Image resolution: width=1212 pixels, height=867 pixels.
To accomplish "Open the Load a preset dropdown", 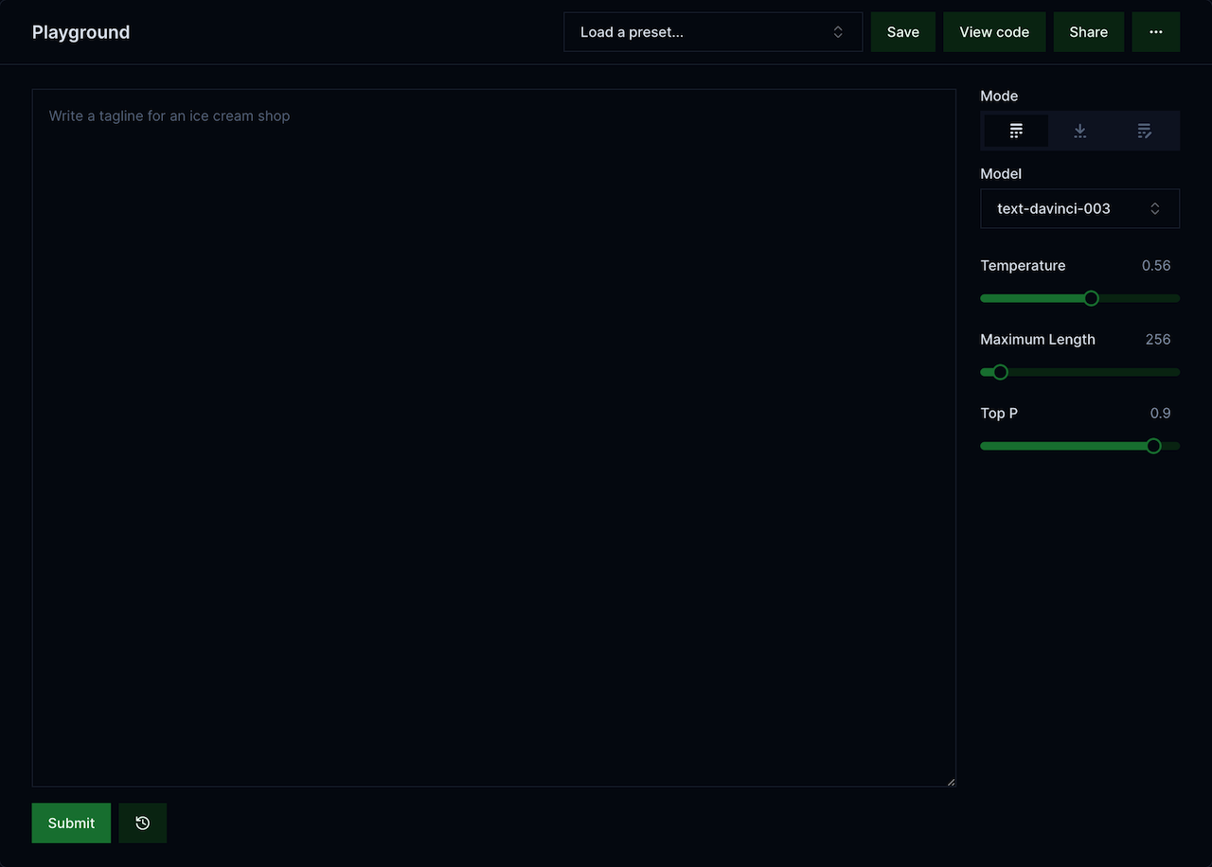I will [713, 31].
